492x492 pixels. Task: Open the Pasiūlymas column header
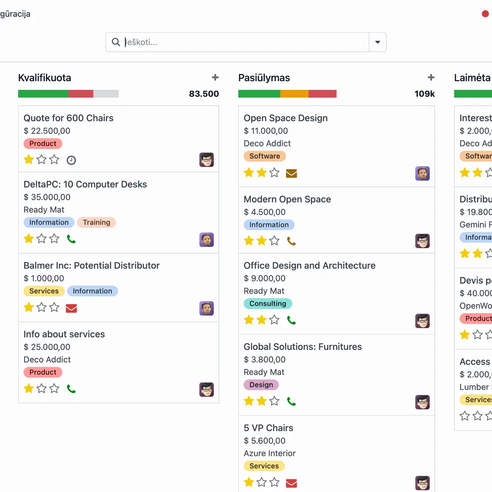tap(264, 78)
